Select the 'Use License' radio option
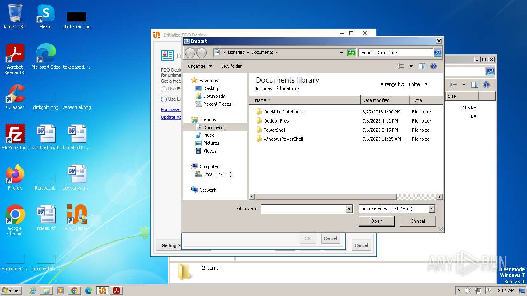 164,99
